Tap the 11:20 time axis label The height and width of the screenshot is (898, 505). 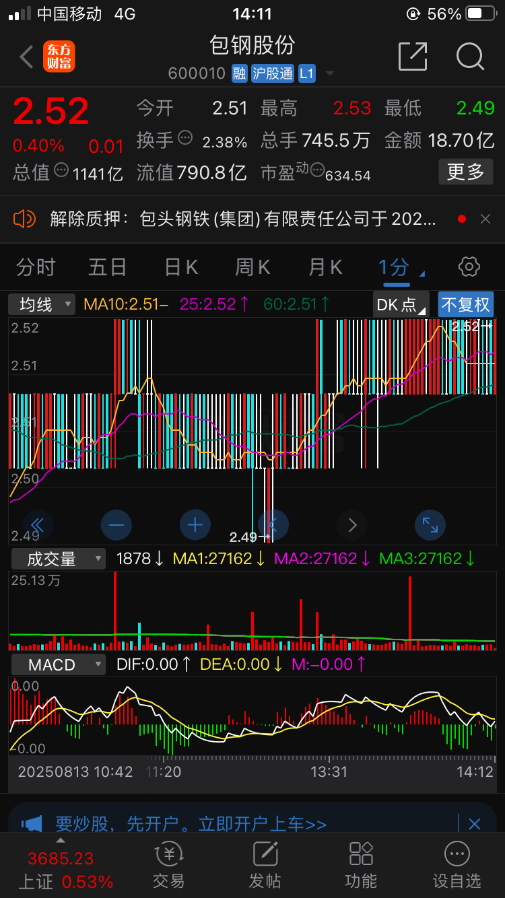[x=164, y=771]
